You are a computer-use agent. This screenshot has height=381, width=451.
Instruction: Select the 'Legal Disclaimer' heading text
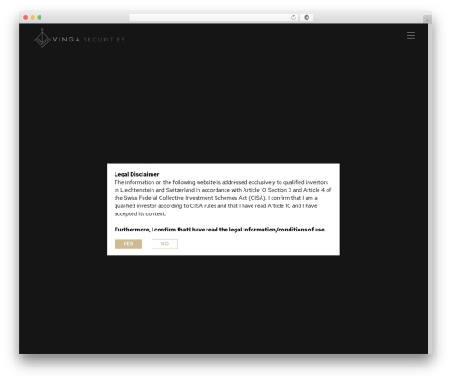(x=136, y=174)
